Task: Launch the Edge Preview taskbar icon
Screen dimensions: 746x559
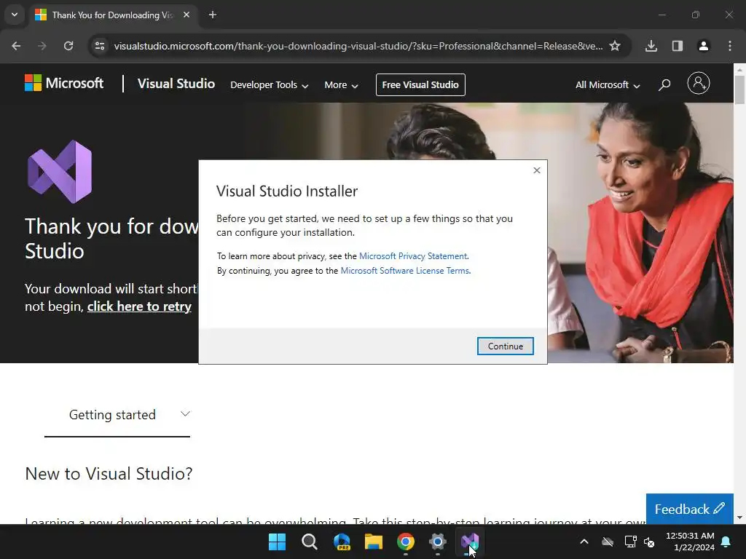Action: click(342, 542)
